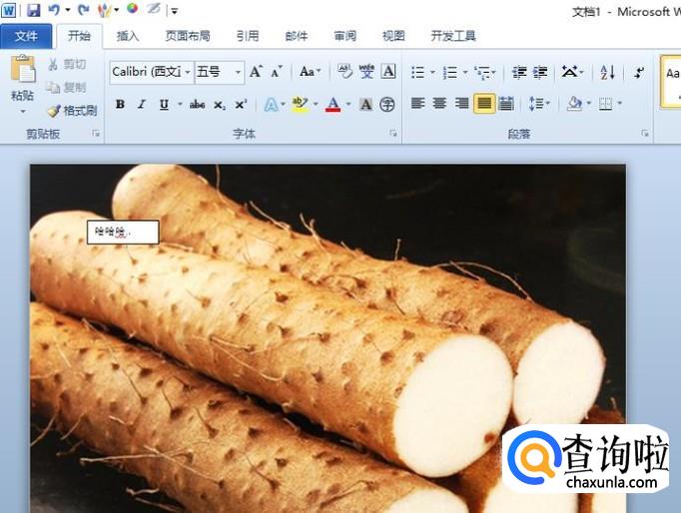
Task: Click the 格式刷 (Format Painter) button
Action: point(72,111)
